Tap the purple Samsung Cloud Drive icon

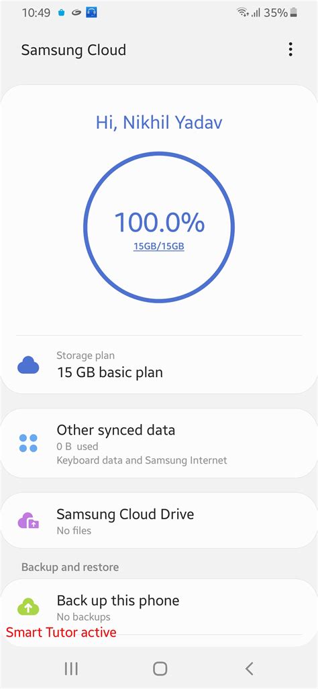point(28,520)
